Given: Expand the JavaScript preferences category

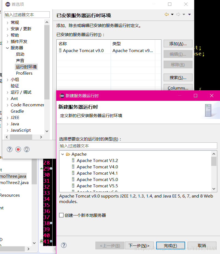Looking at the screenshot, I should tap(7, 130).
